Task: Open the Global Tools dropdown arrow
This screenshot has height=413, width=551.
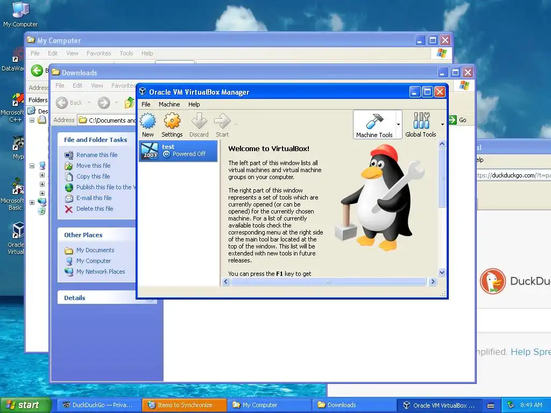Action: click(442, 124)
